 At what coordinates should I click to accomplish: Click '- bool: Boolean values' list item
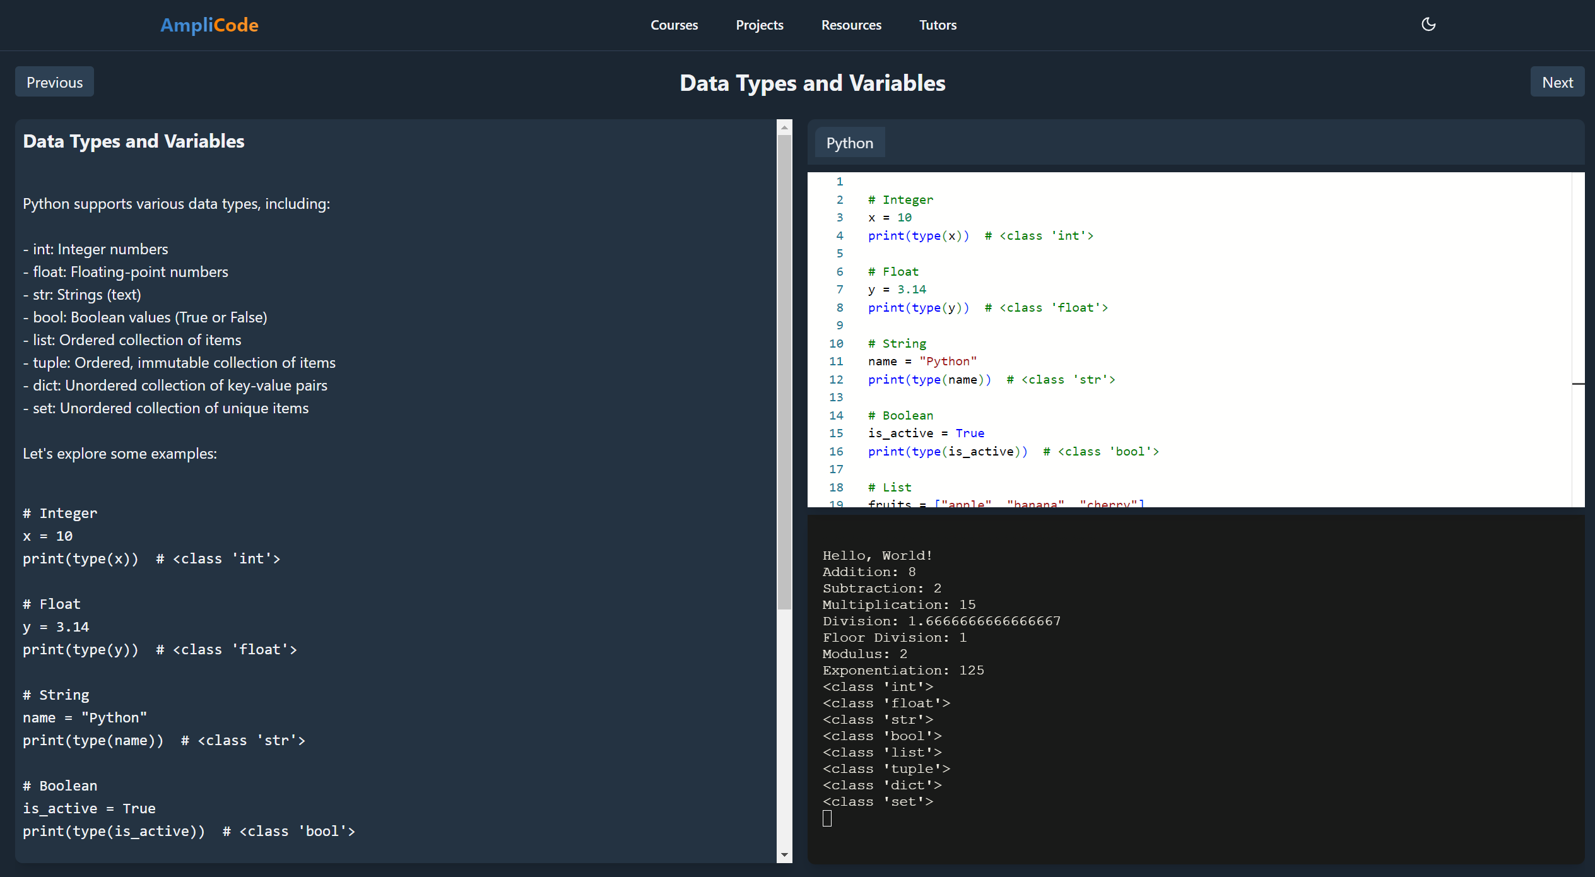pyautogui.click(x=145, y=317)
